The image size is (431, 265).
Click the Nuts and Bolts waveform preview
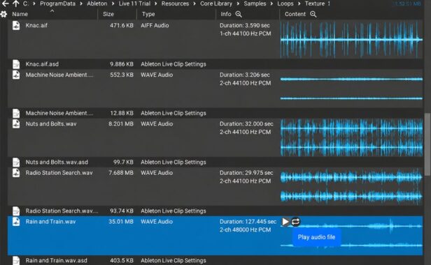[351, 137]
